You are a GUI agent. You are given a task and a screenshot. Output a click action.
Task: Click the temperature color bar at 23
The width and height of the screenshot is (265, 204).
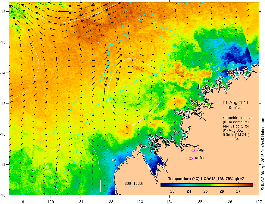click(172, 185)
